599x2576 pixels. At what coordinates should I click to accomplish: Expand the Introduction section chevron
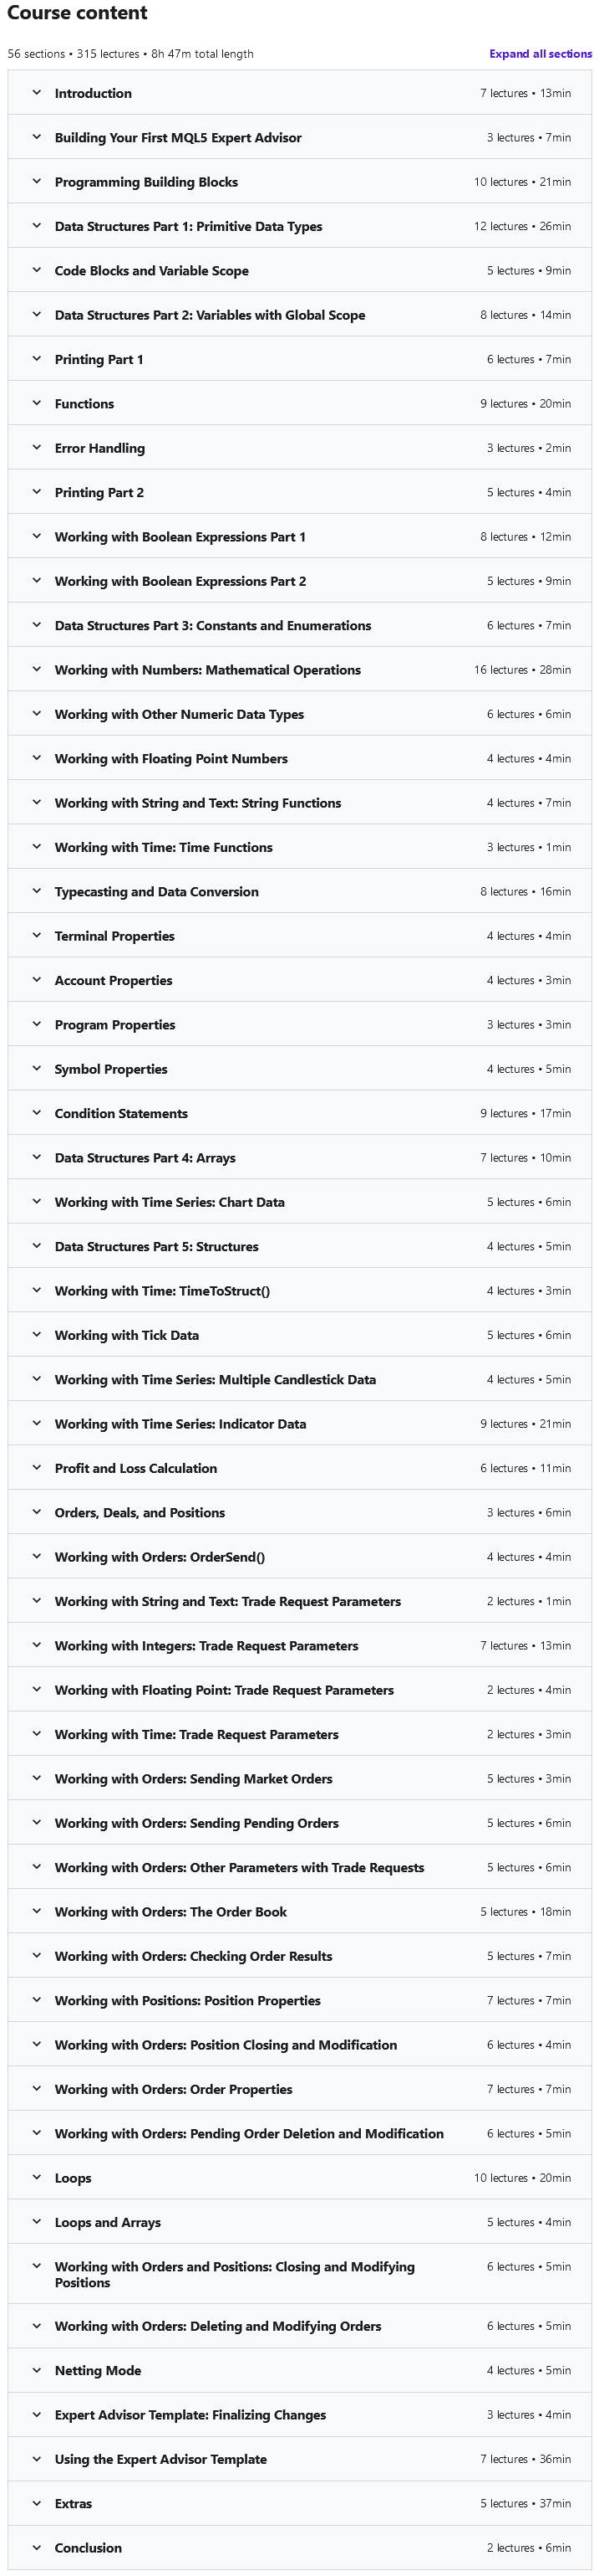(x=37, y=93)
